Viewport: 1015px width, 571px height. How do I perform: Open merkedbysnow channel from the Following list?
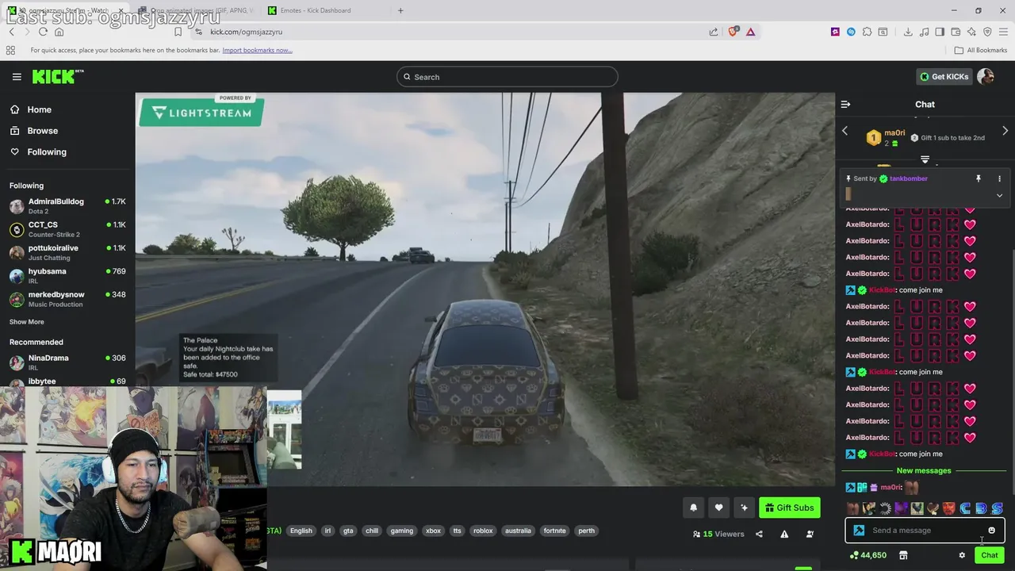point(67,299)
